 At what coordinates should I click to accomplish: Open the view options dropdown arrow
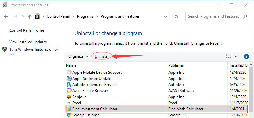[236, 56]
